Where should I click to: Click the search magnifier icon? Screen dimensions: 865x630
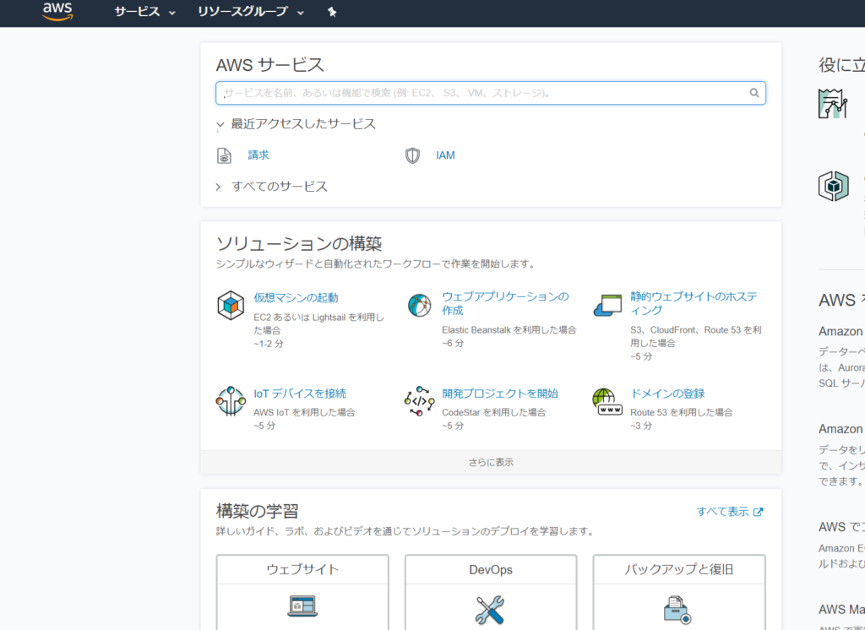coord(753,93)
